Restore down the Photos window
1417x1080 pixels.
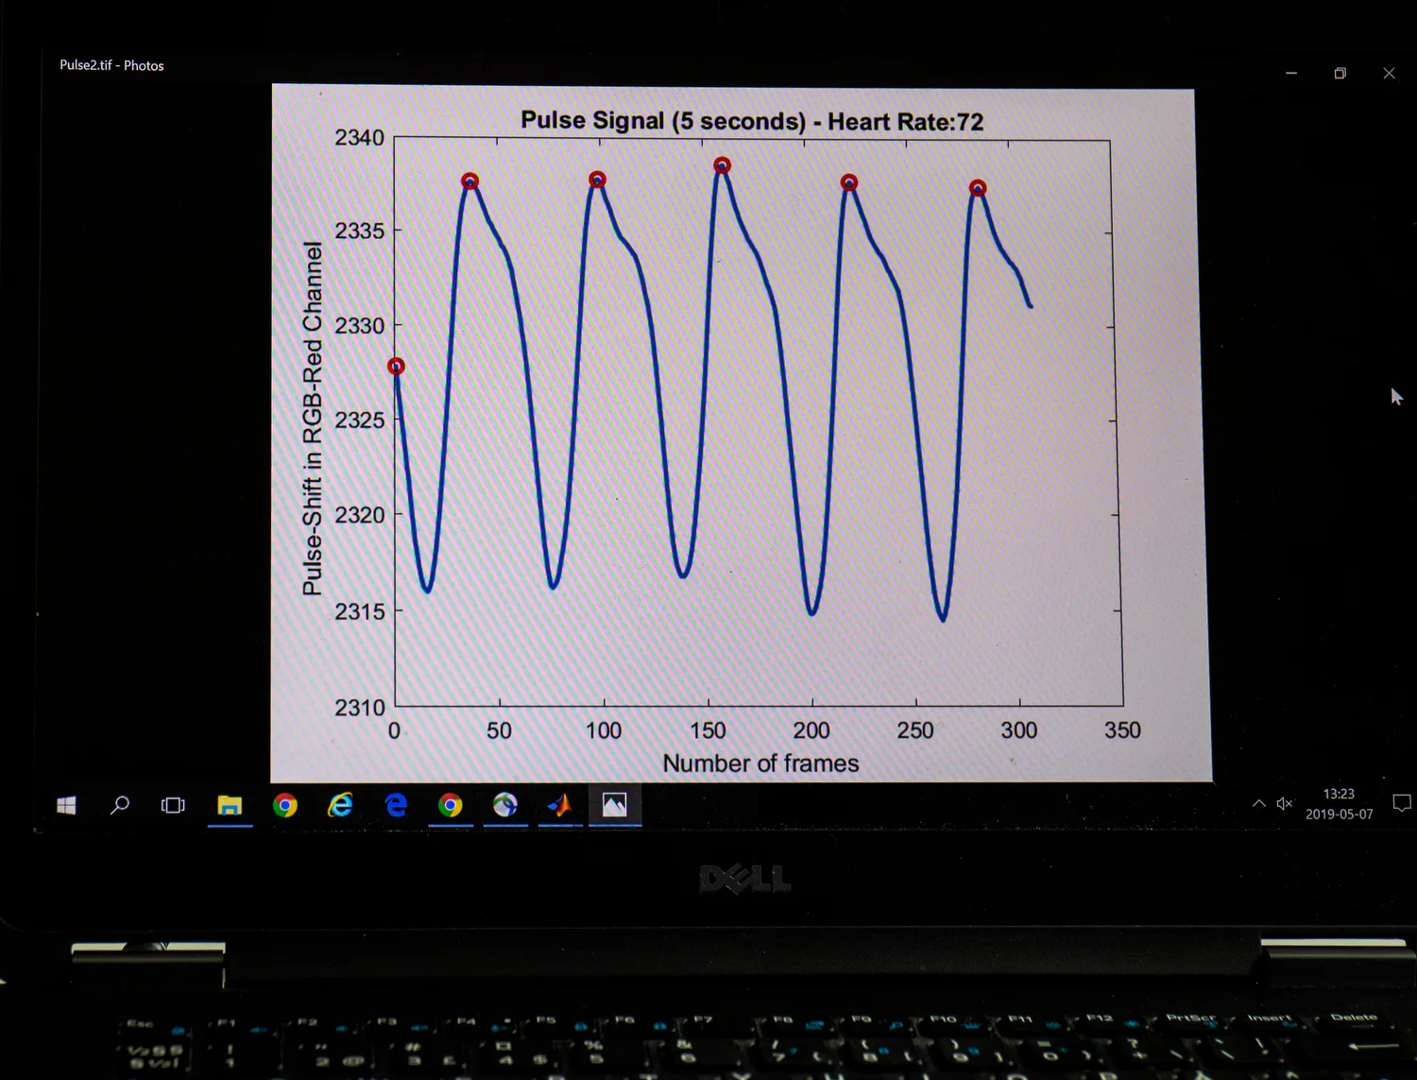(1340, 73)
